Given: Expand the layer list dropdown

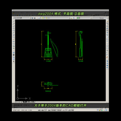Looking at the screenshot, I should (55, 18).
